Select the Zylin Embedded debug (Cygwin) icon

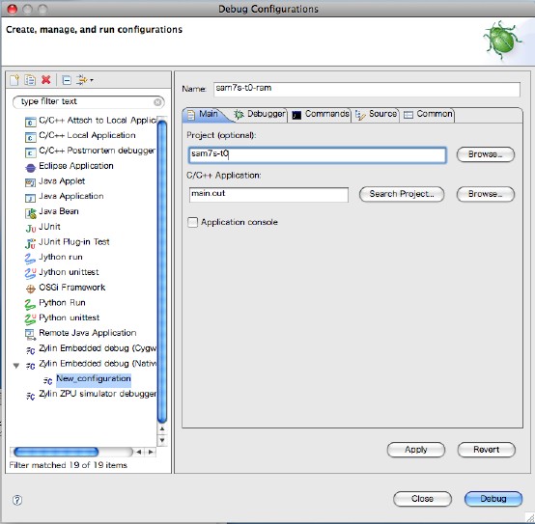tap(30, 350)
